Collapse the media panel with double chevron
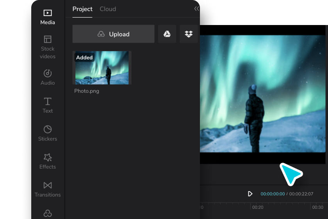Viewport: 328px width, 219px height. [x=196, y=9]
